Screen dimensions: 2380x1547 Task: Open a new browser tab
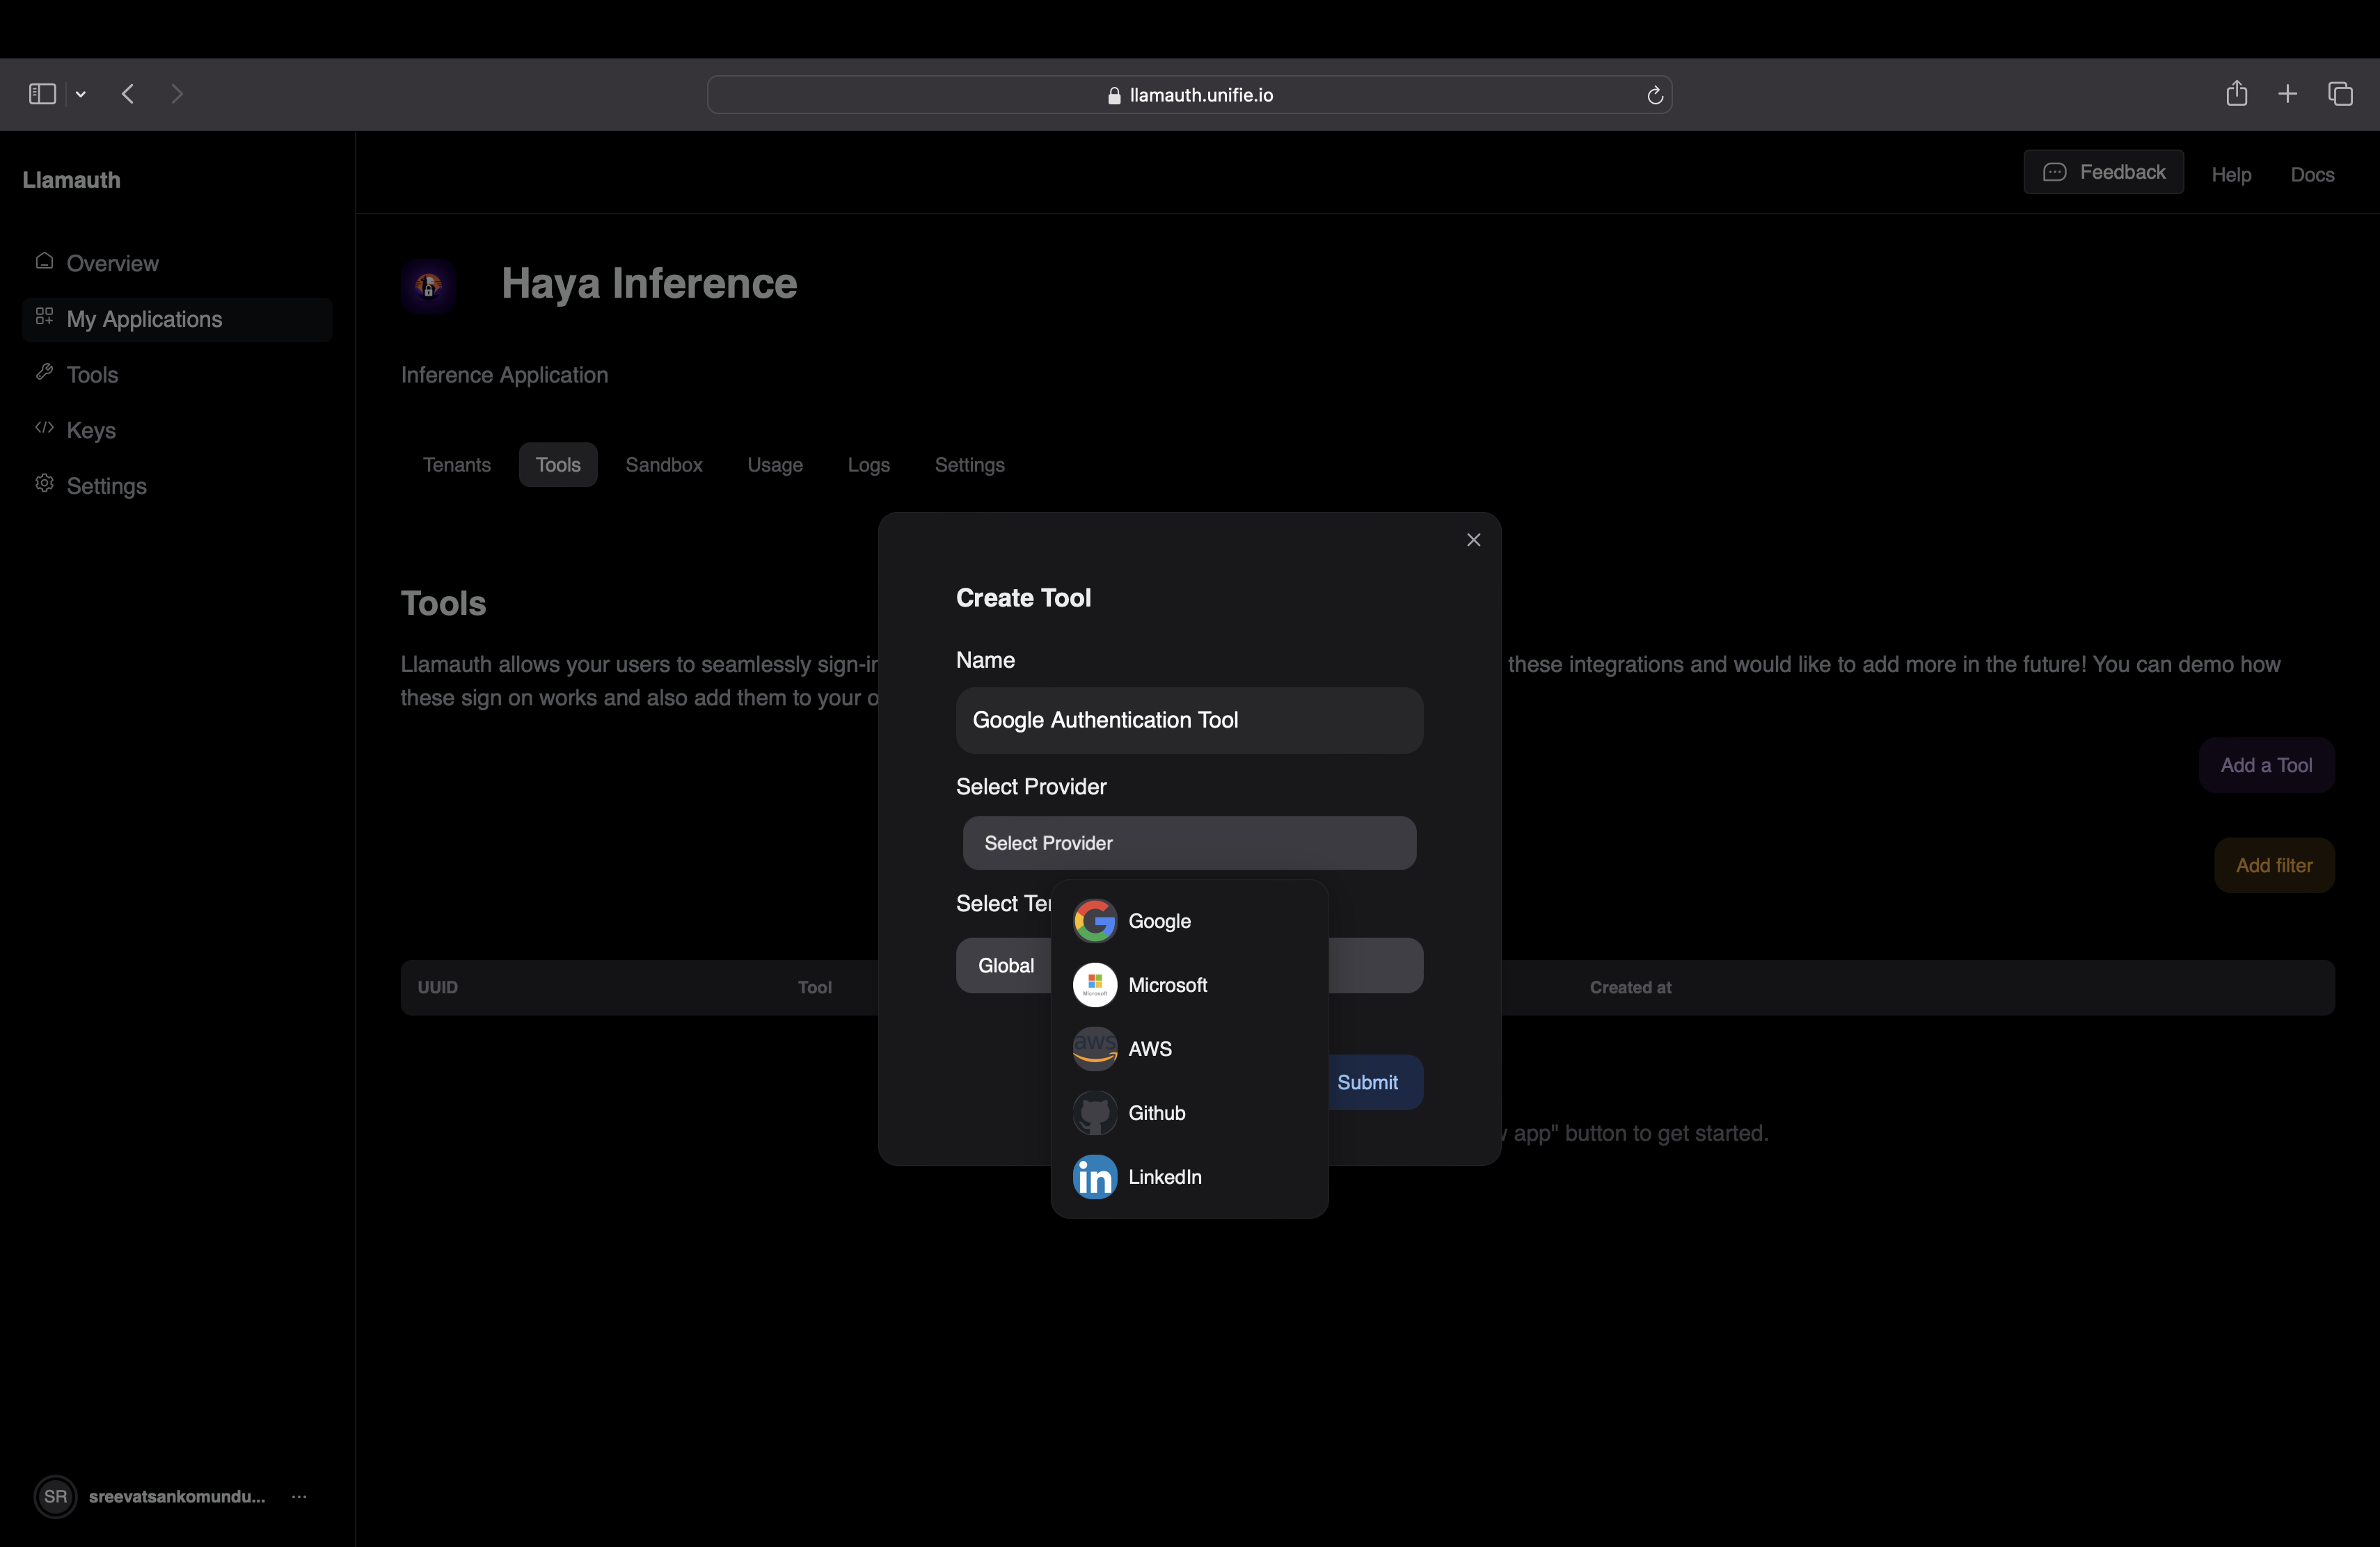tap(2287, 94)
